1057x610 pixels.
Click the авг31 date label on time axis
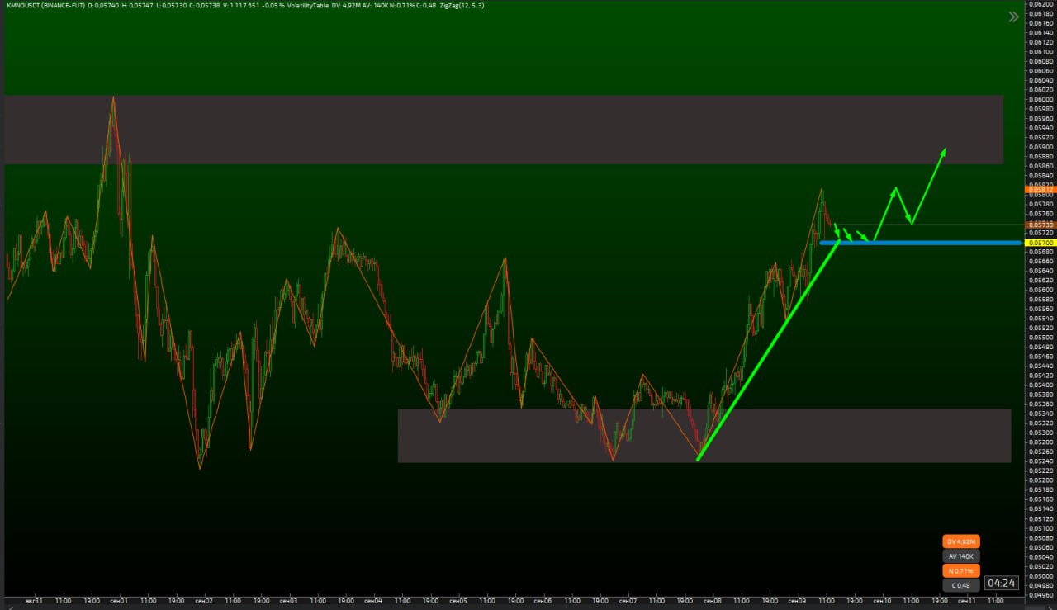[x=34, y=601]
